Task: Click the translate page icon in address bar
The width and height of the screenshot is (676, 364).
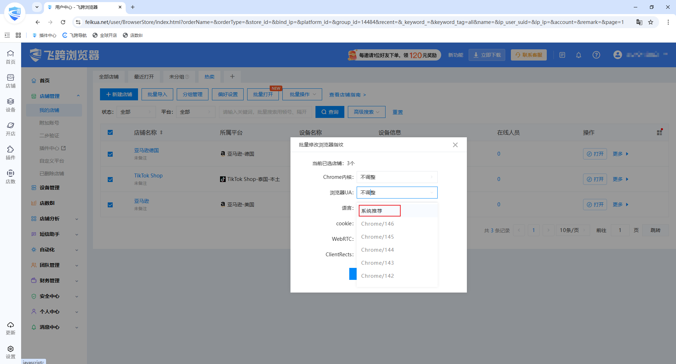Action: tap(639, 22)
